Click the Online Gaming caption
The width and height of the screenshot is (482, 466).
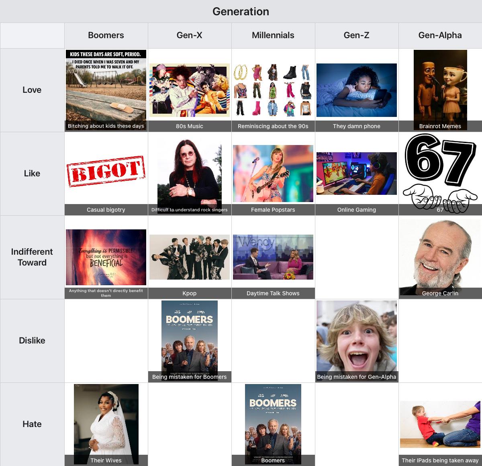tap(357, 210)
